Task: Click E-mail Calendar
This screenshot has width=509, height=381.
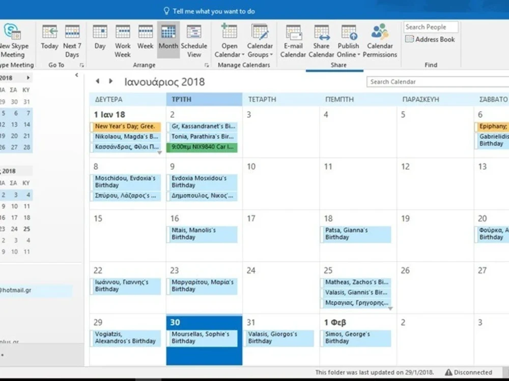Action: (293, 41)
